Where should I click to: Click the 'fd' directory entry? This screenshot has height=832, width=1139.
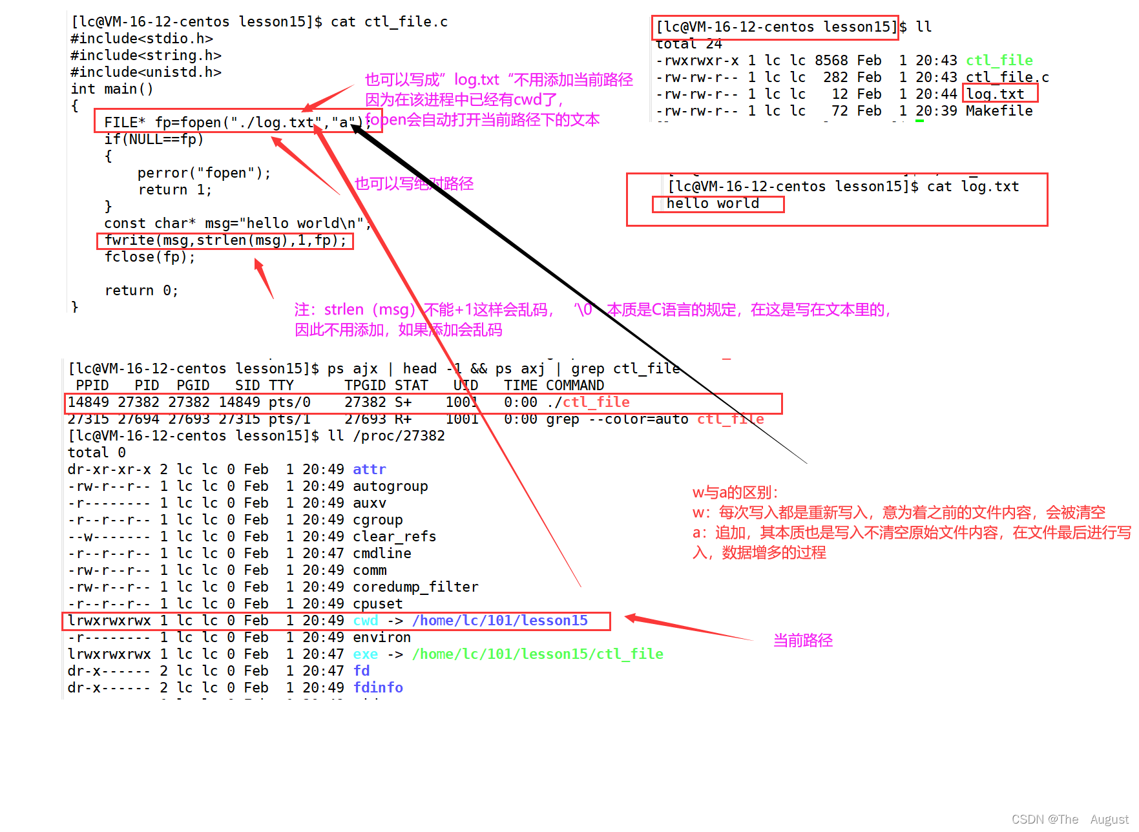[361, 671]
